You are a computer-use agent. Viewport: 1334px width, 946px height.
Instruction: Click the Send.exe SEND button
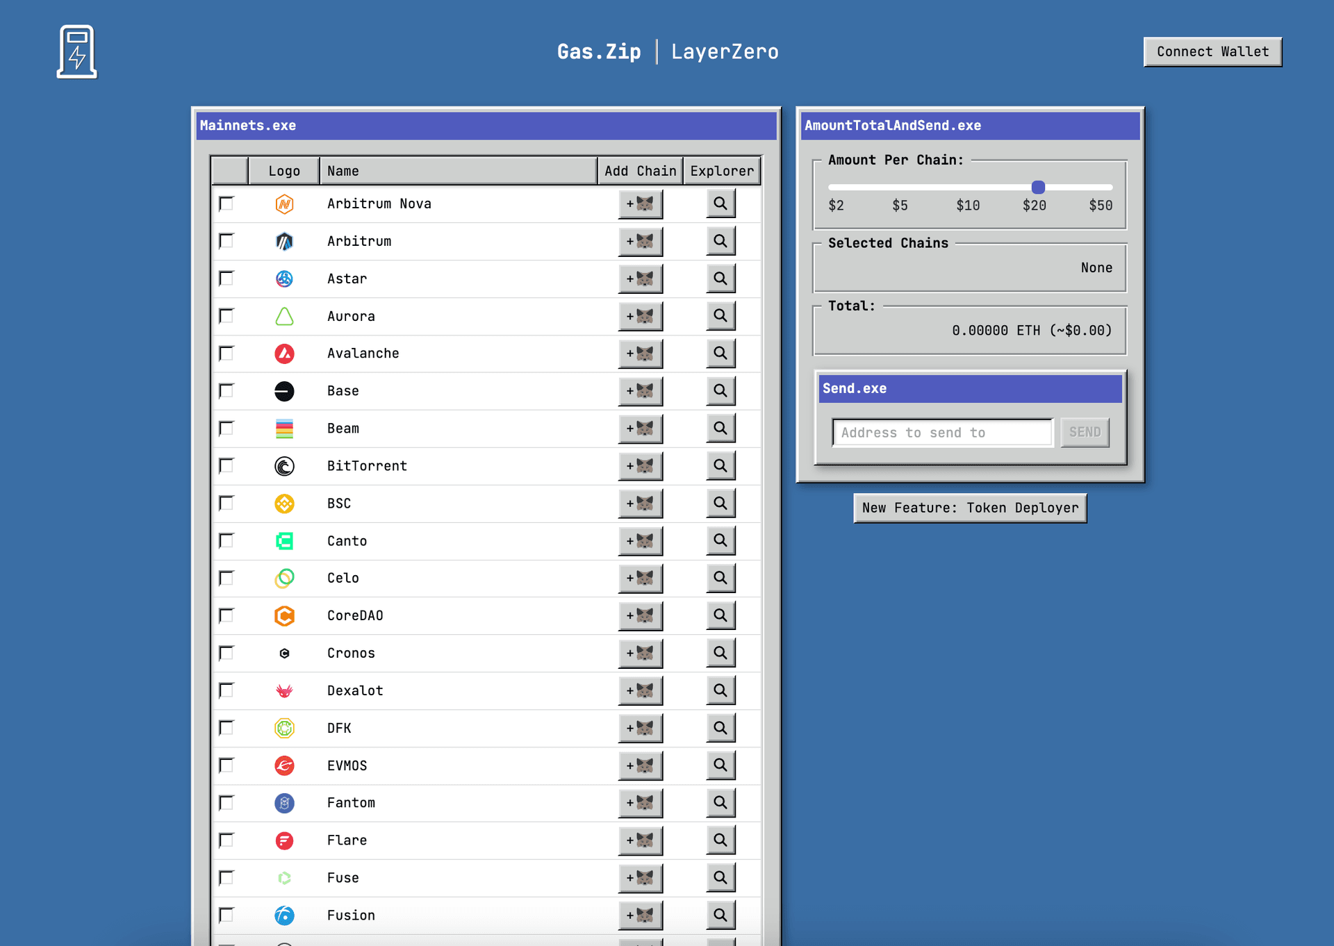1084,431
